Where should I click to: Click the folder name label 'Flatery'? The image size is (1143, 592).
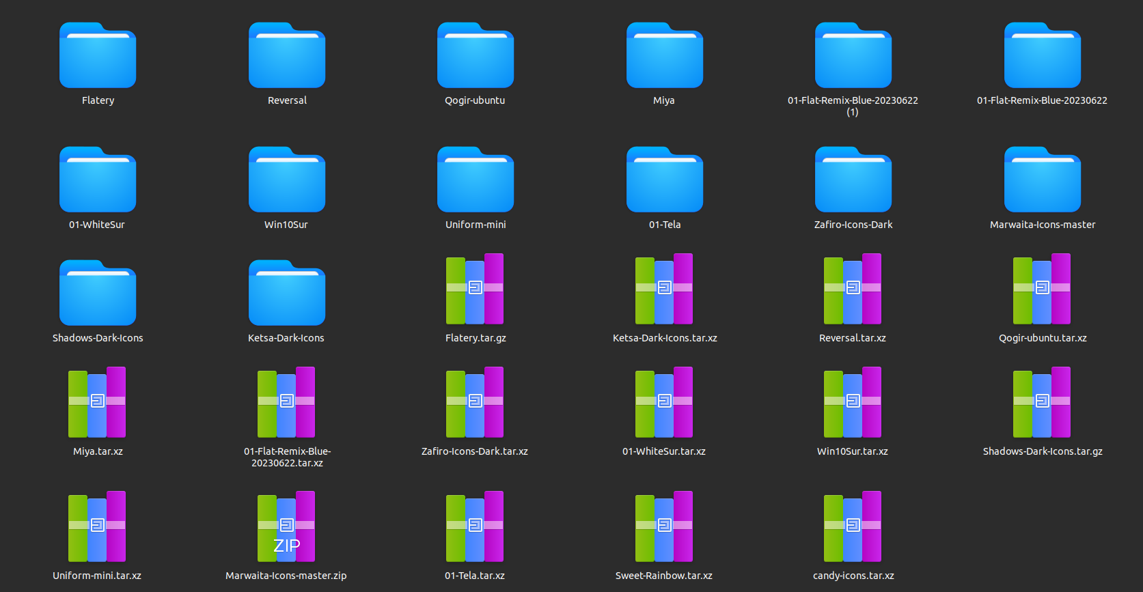coord(98,100)
